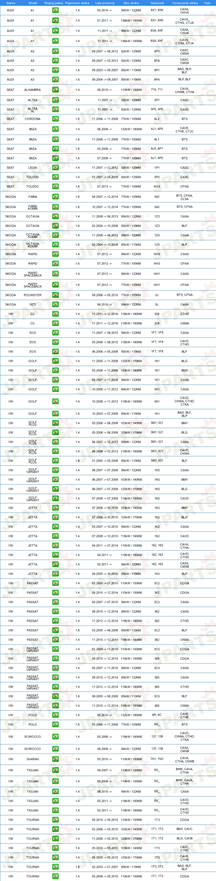
Task: Click the production dates 09.2006 -> 05.2015
Action: click(x=105, y=295)
